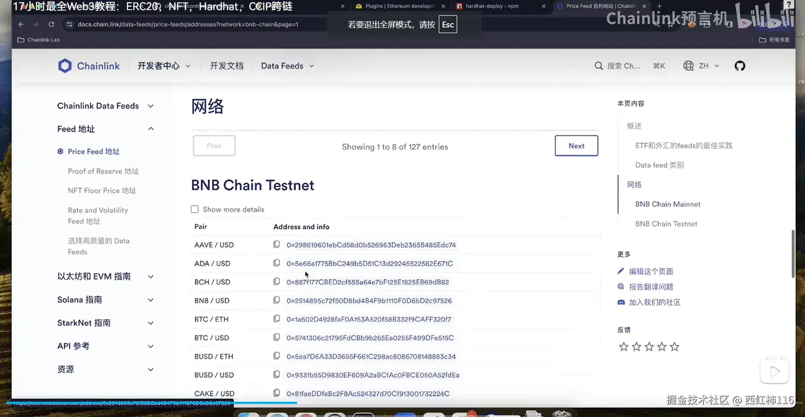Screen dimensions: 805x417
Task: Open the Chainlink Lab bookmark folder
Action: pyautogui.click(x=39, y=40)
